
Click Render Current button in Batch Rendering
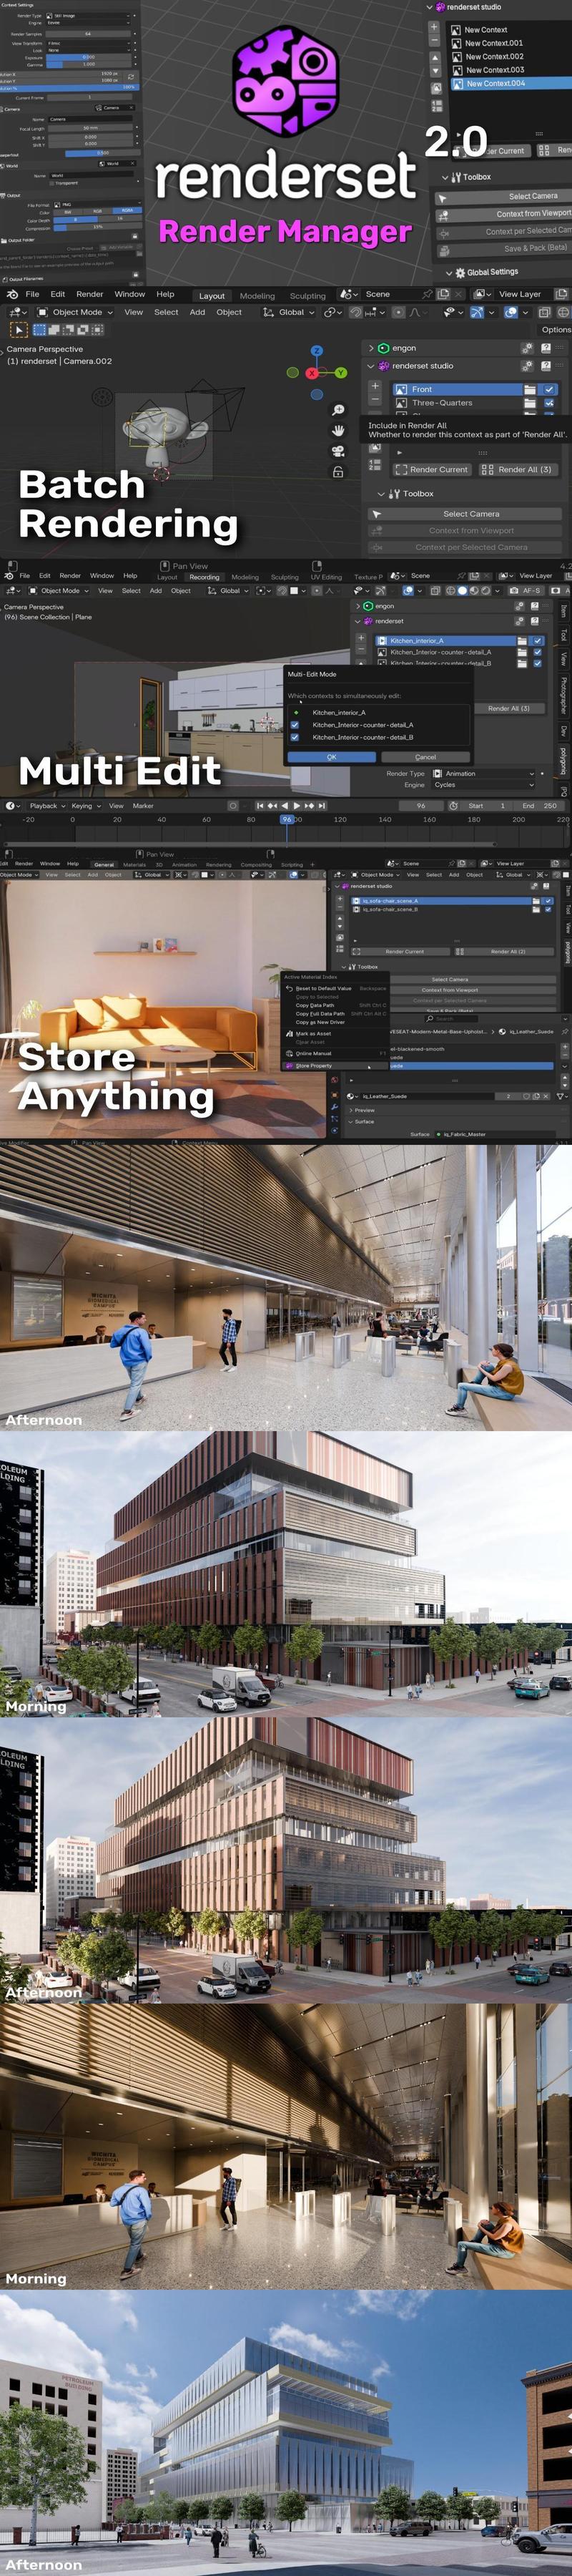(431, 469)
